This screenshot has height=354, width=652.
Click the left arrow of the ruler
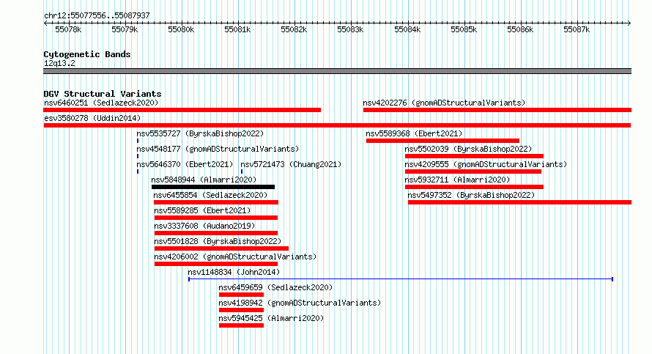[x=45, y=23]
